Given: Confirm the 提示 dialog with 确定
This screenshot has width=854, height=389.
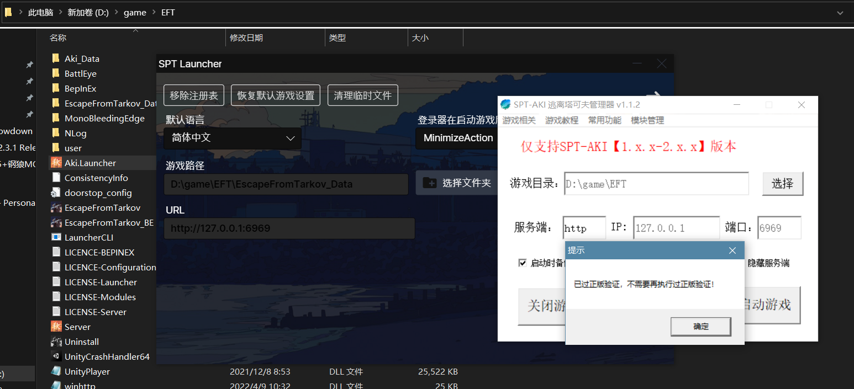Looking at the screenshot, I should click(x=701, y=327).
